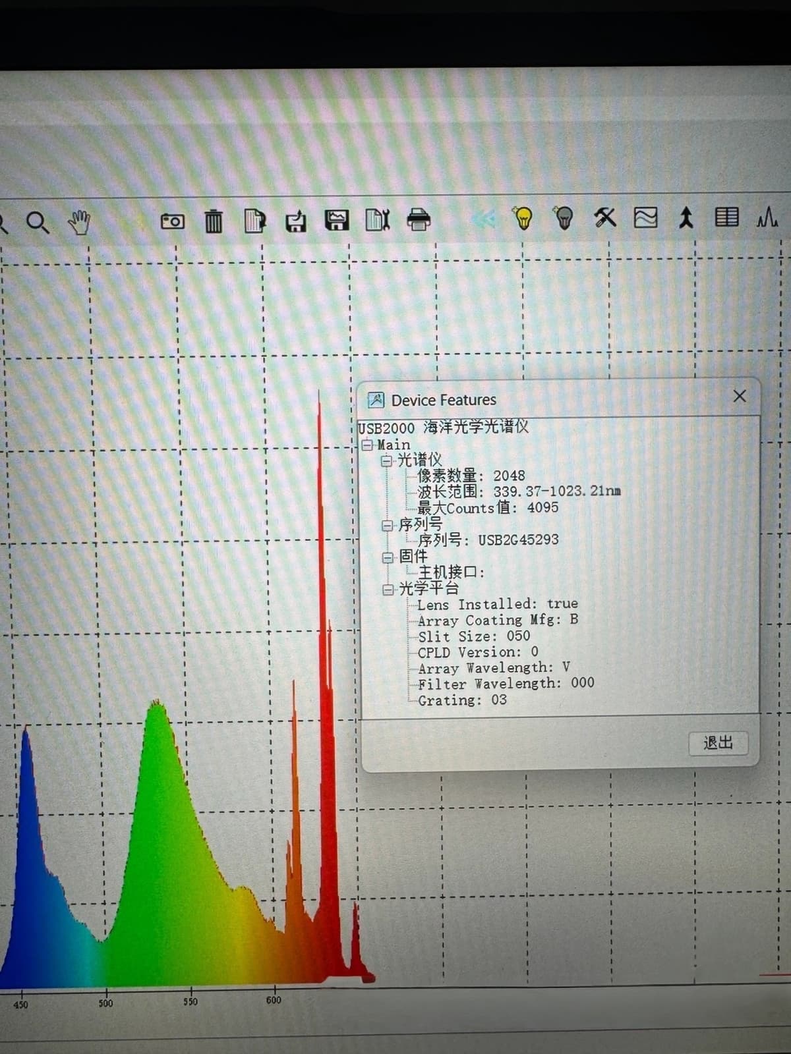The height and width of the screenshot is (1054, 791).
Task: Click the table grid icon
Action: (x=727, y=217)
